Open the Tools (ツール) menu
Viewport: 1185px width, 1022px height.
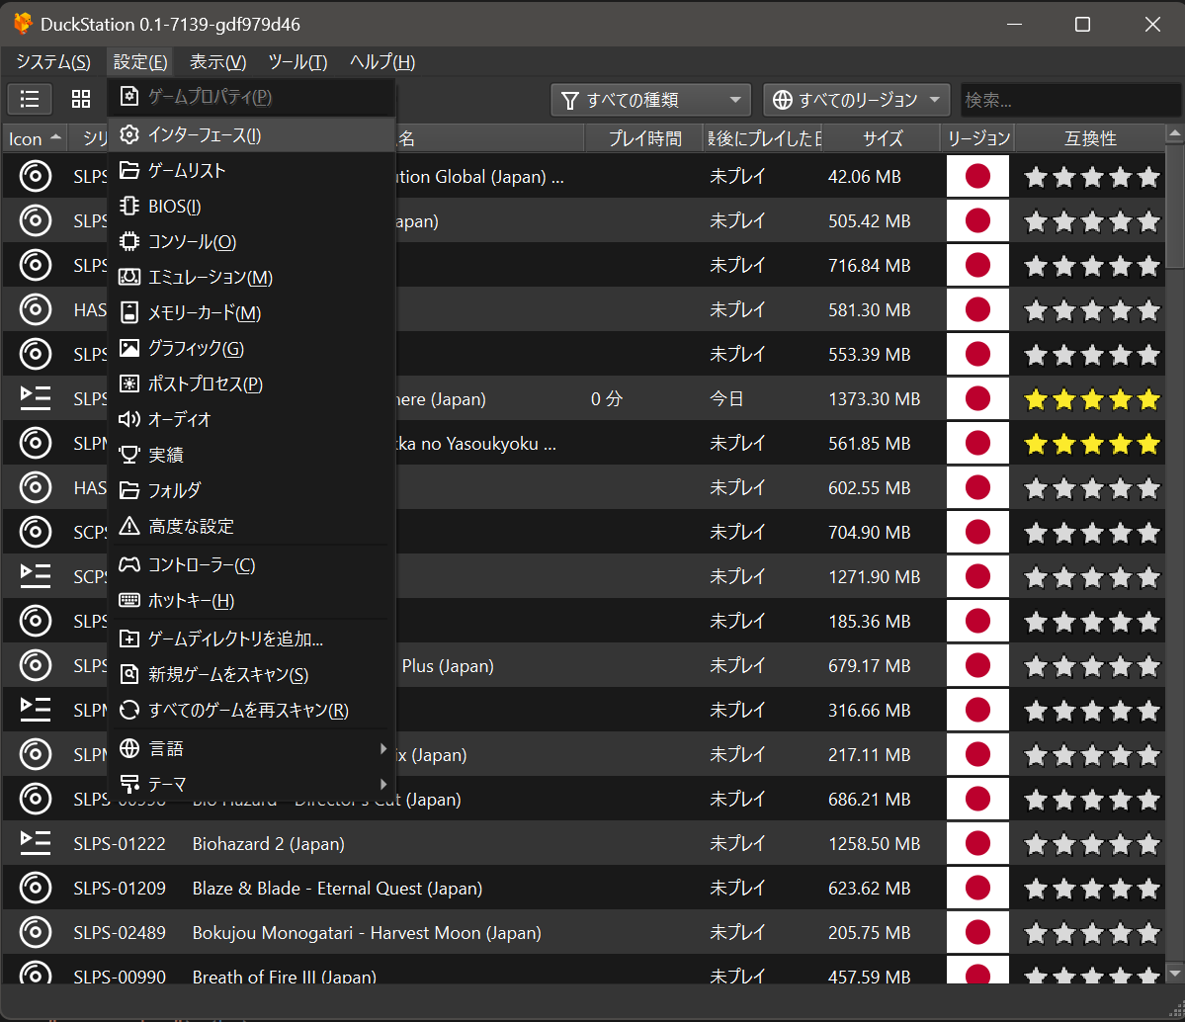(x=297, y=62)
